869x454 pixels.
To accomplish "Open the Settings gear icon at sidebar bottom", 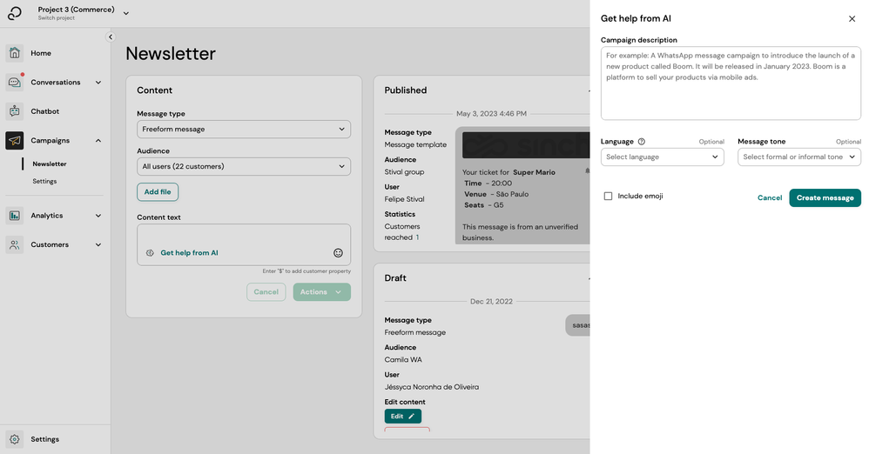I will (15, 439).
